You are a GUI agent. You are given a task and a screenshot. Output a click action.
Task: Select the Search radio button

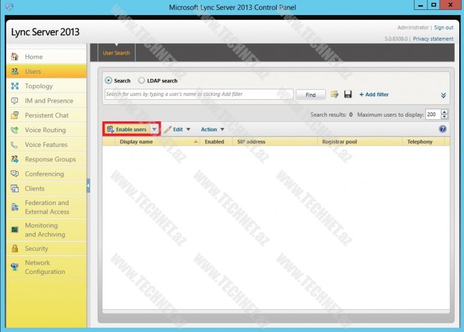(x=108, y=81)
